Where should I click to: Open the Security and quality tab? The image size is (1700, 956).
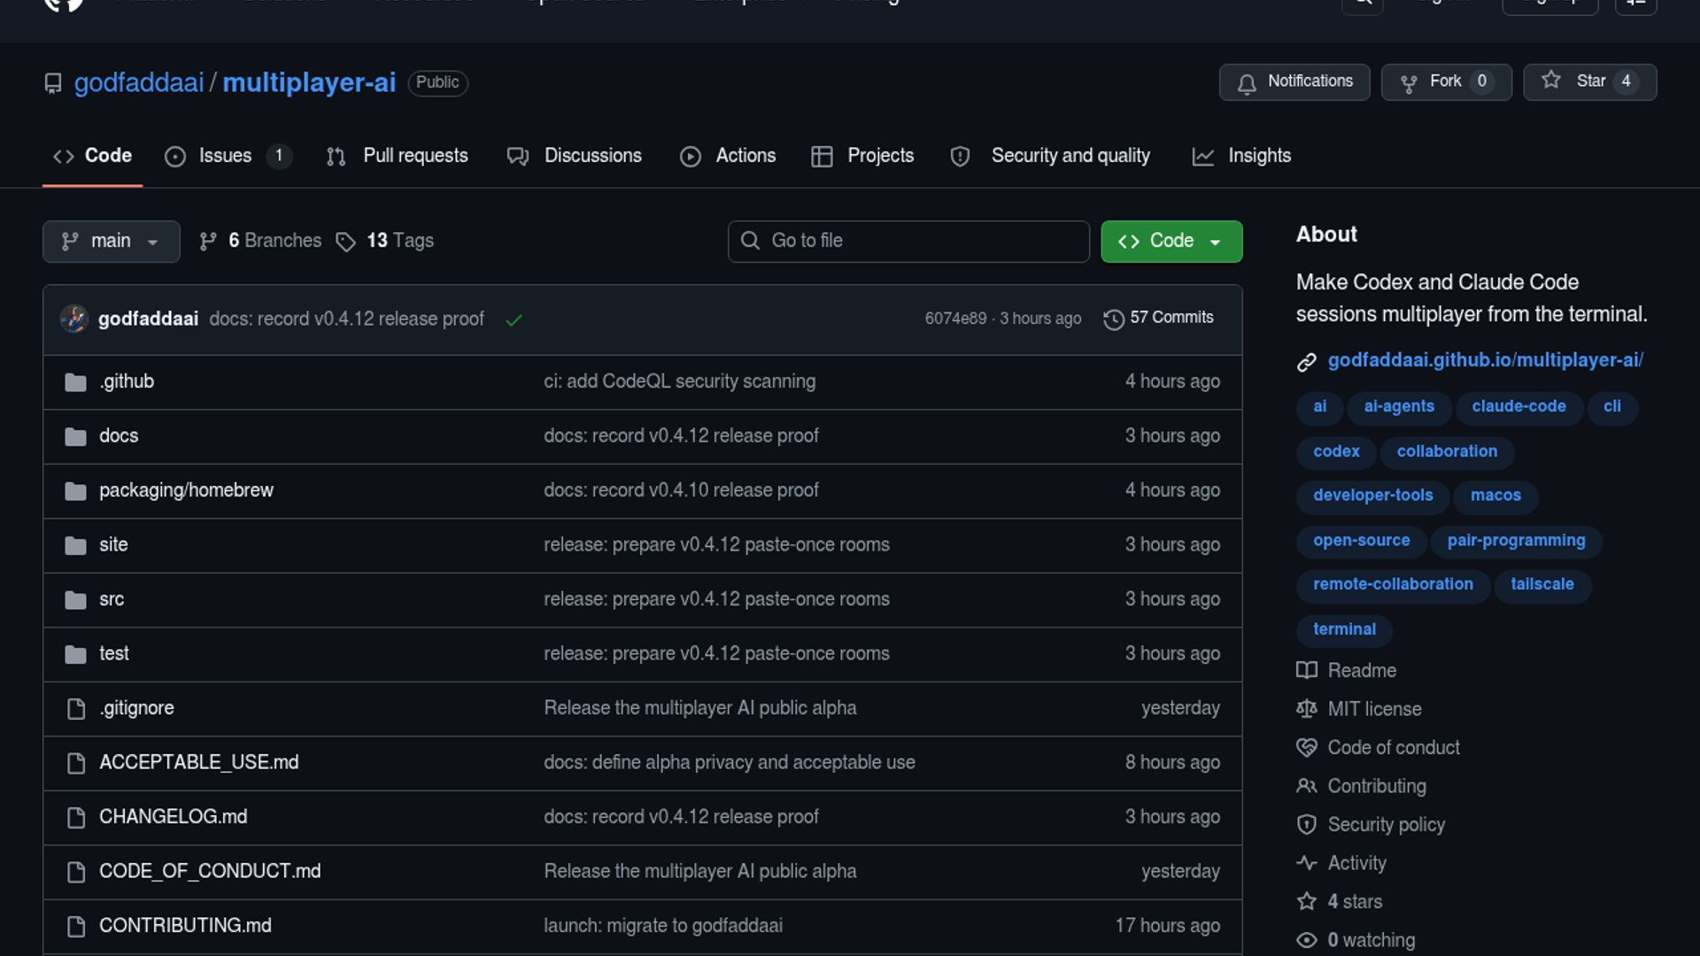point(1050,156)
